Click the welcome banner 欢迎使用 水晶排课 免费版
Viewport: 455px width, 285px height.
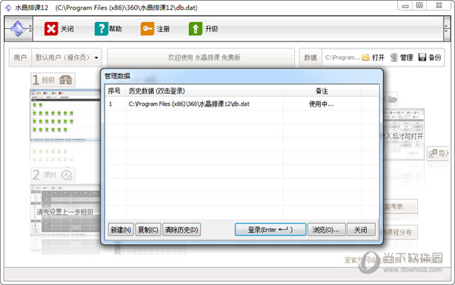(201, 57)
